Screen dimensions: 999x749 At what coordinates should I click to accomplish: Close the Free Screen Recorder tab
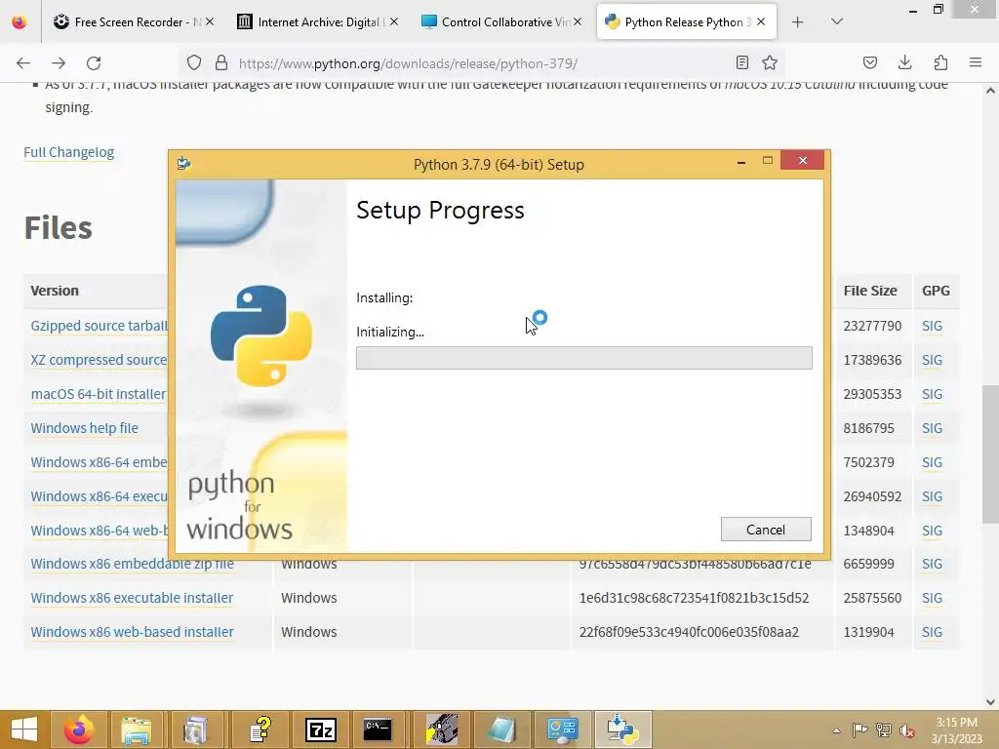tap(211, 21)
